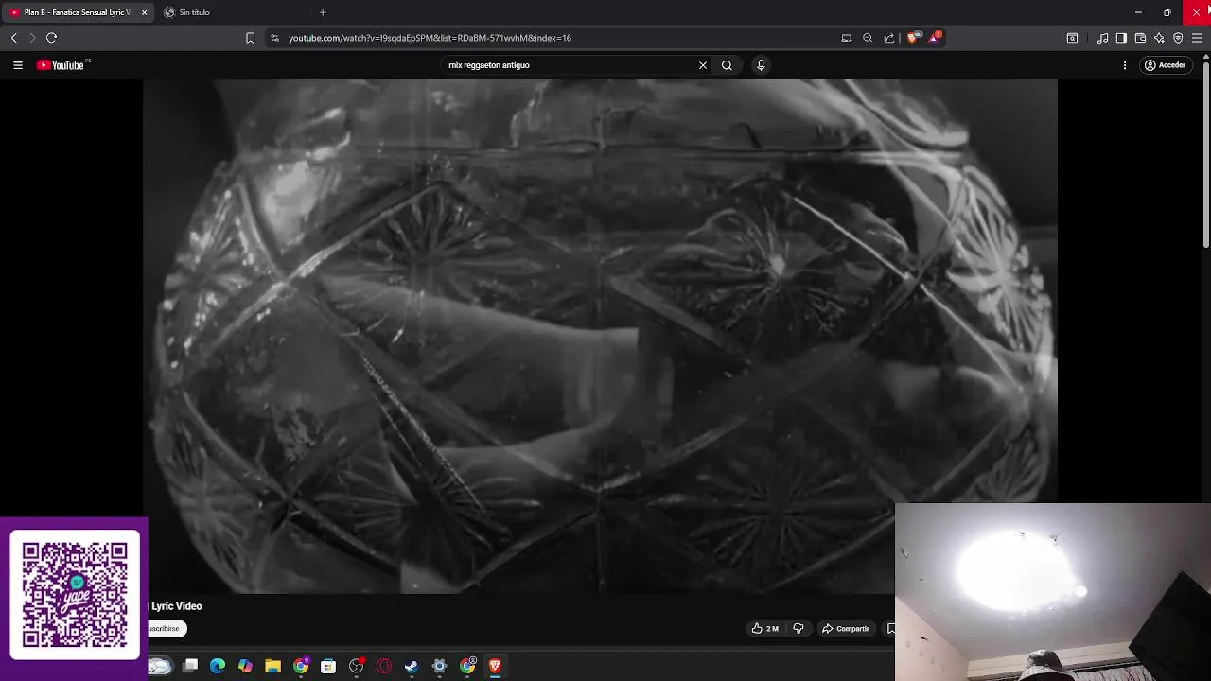Like the video showing 2 M
The width and height of the screenshot is (1211, 681).
pos(764,629)
